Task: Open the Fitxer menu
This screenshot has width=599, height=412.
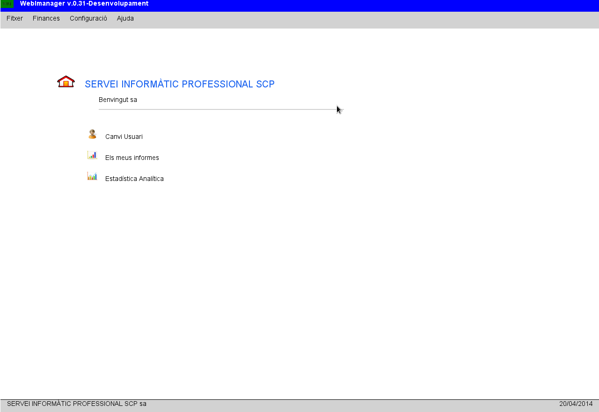Action: [x=15, y=18]
